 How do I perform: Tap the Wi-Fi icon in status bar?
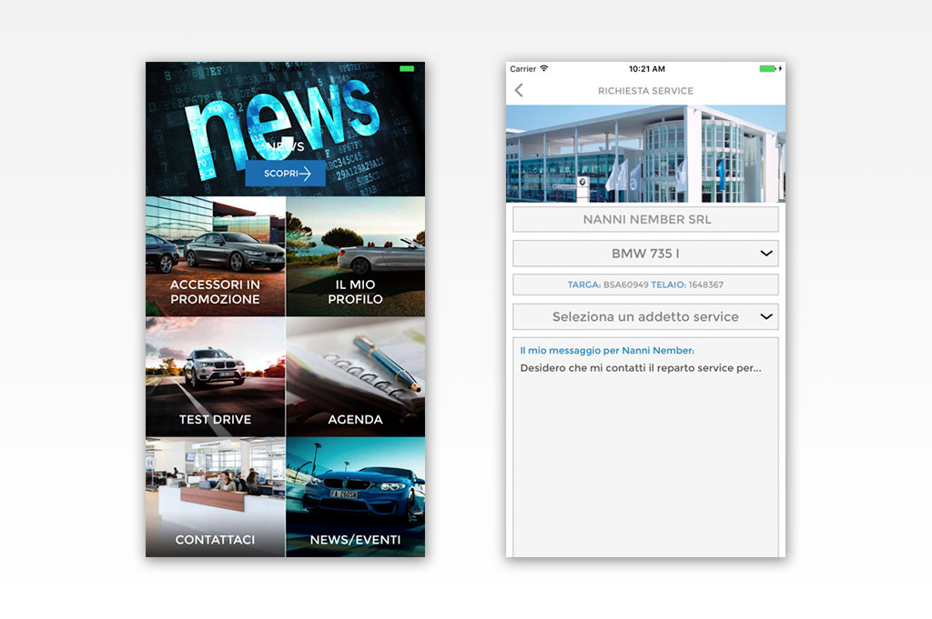[544, 69]
